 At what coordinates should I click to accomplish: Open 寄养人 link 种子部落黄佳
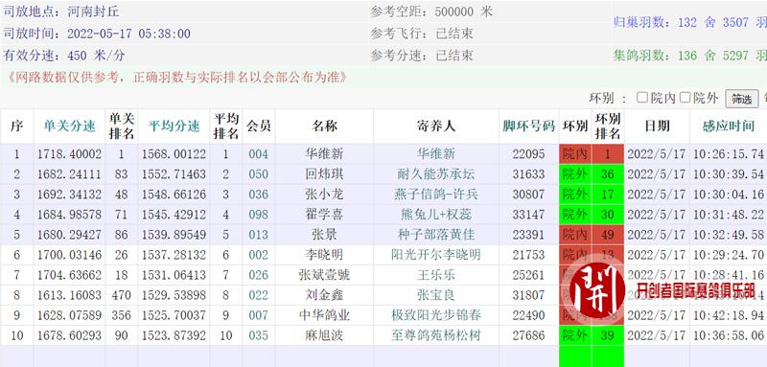tap(436, 235)
